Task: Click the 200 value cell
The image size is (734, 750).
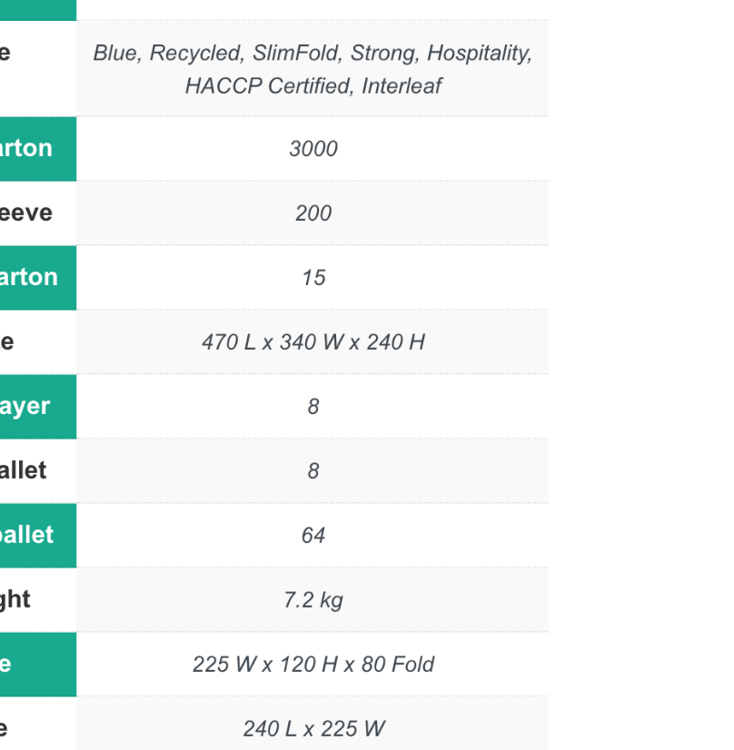Action: pyautogui.click(x=312, y=213)
